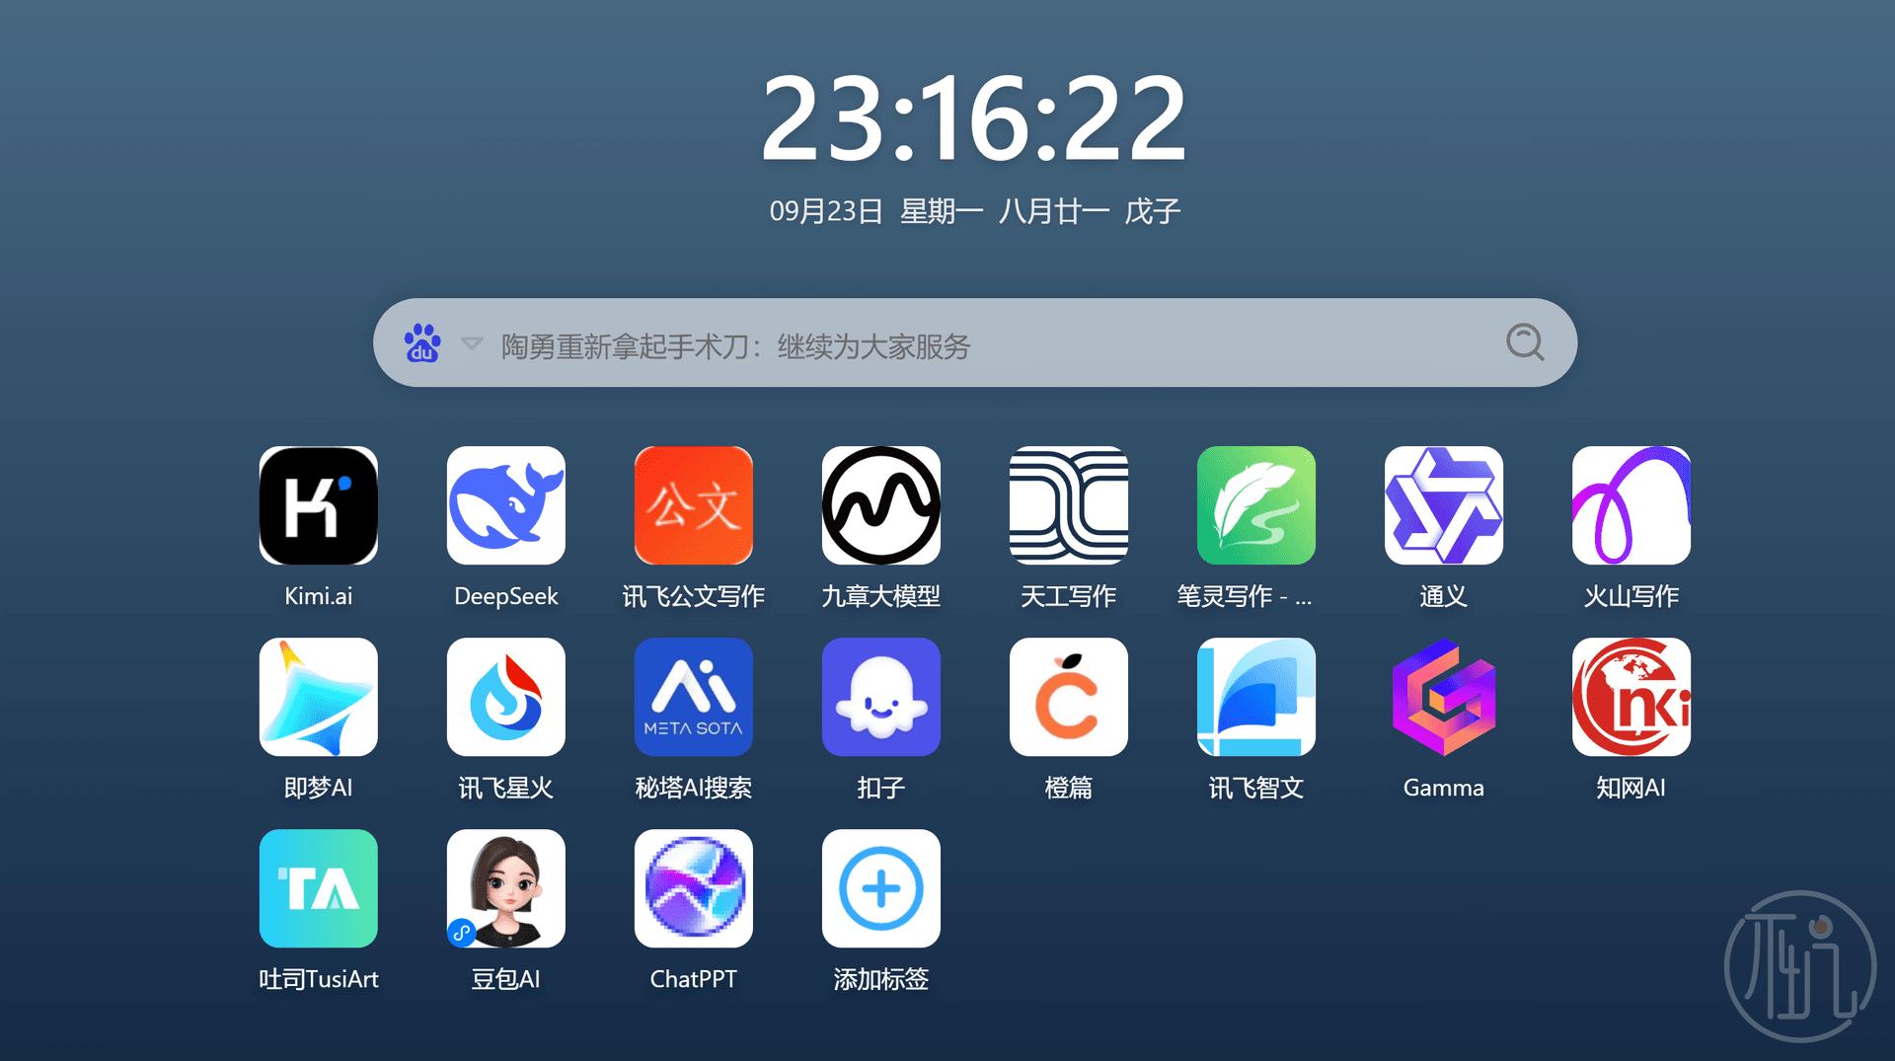
Task: Click the 添加标签 plus icon
Action: pyautogui.click(x=880, y=888)
